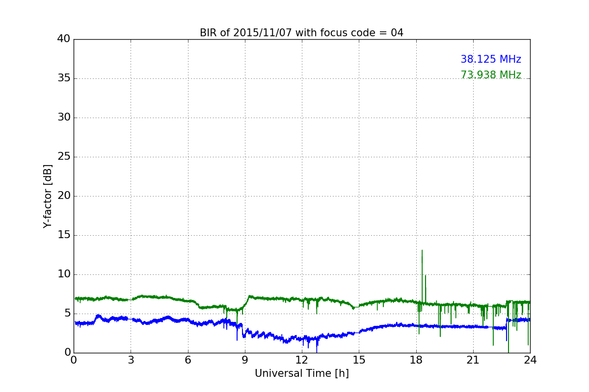
Task: Click the y-axis tick label '15'
Action: [x=64, y=235]
